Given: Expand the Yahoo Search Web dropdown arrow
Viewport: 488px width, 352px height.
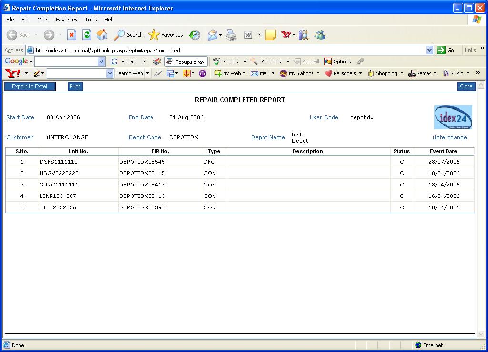Looking at the screenshot, I should point(147,73).
